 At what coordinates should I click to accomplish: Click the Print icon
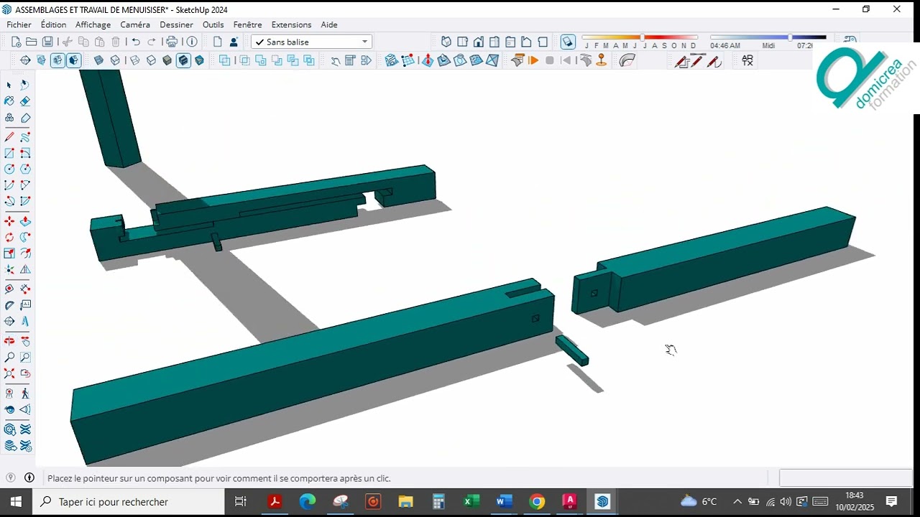(x=172, y=42)
